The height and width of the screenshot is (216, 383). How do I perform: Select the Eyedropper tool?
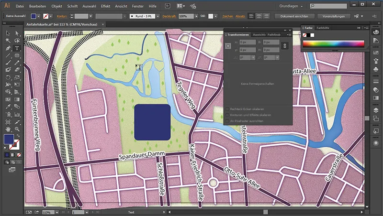point(8,107)
